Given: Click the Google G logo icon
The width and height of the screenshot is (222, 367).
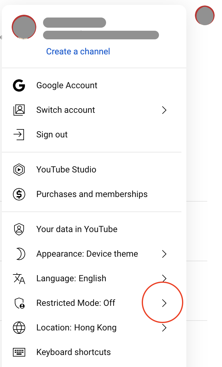Looking at the screenshot, I should (19, 85).
